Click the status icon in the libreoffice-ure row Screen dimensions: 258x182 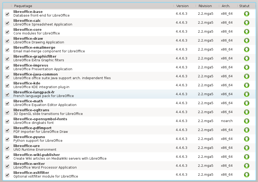(246, 148)
